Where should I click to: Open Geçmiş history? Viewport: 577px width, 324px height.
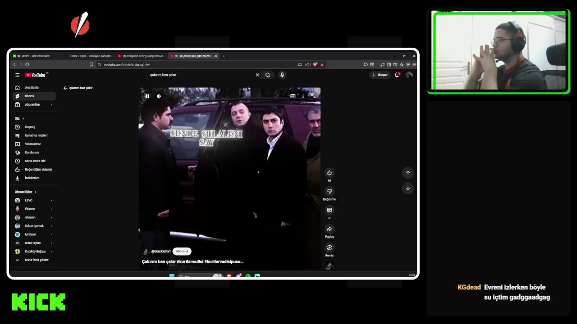coord(34,127)
